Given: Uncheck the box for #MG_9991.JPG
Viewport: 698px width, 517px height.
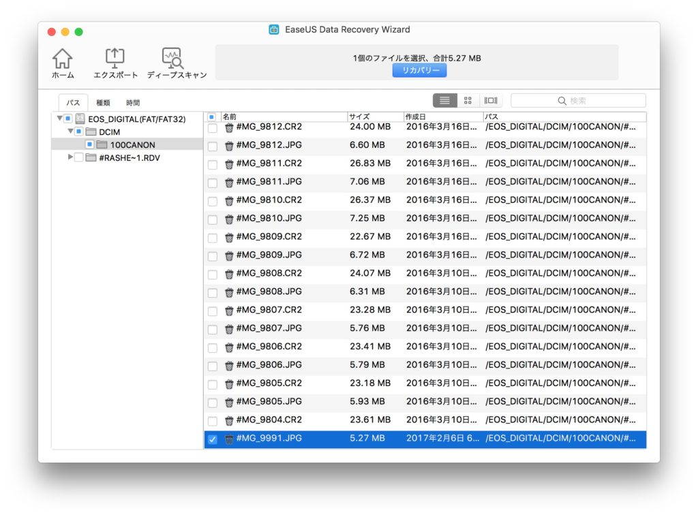Looking at the screenshot, I should (x=213, y=439).
